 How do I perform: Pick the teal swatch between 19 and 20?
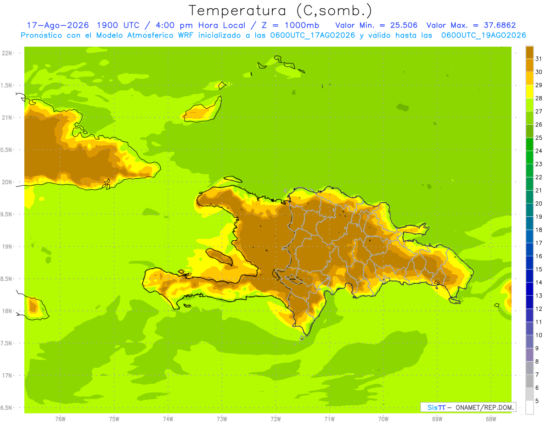[529, 210]
